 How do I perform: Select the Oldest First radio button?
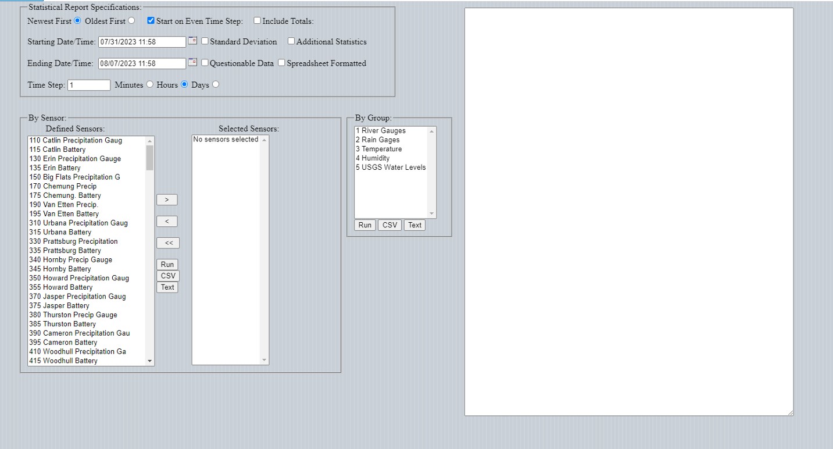coord(131,21)
